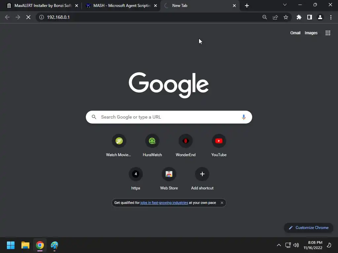The image size is (338, 253).
Task: Stop loading the page with X button
Action: 28,17
